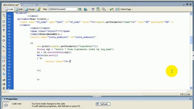
Task: Click the Apply Comment icon
Action: [4, 57]
